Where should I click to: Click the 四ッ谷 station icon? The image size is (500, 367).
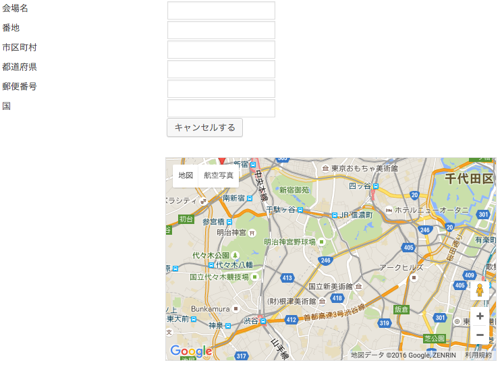tap(376, 186)
